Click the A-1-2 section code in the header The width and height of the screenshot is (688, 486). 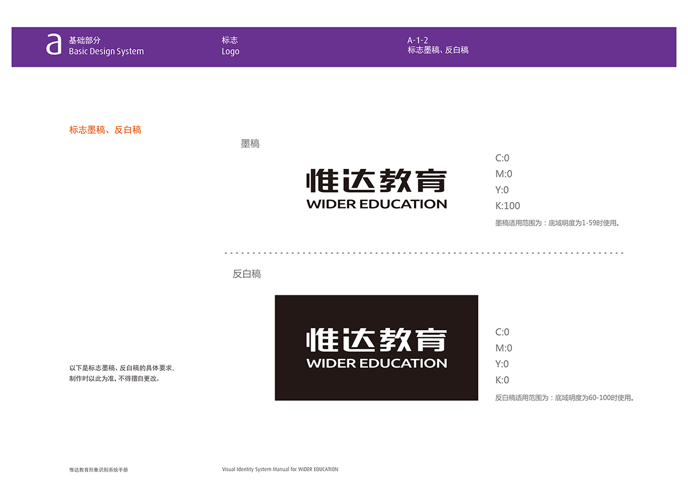(418, 40)
